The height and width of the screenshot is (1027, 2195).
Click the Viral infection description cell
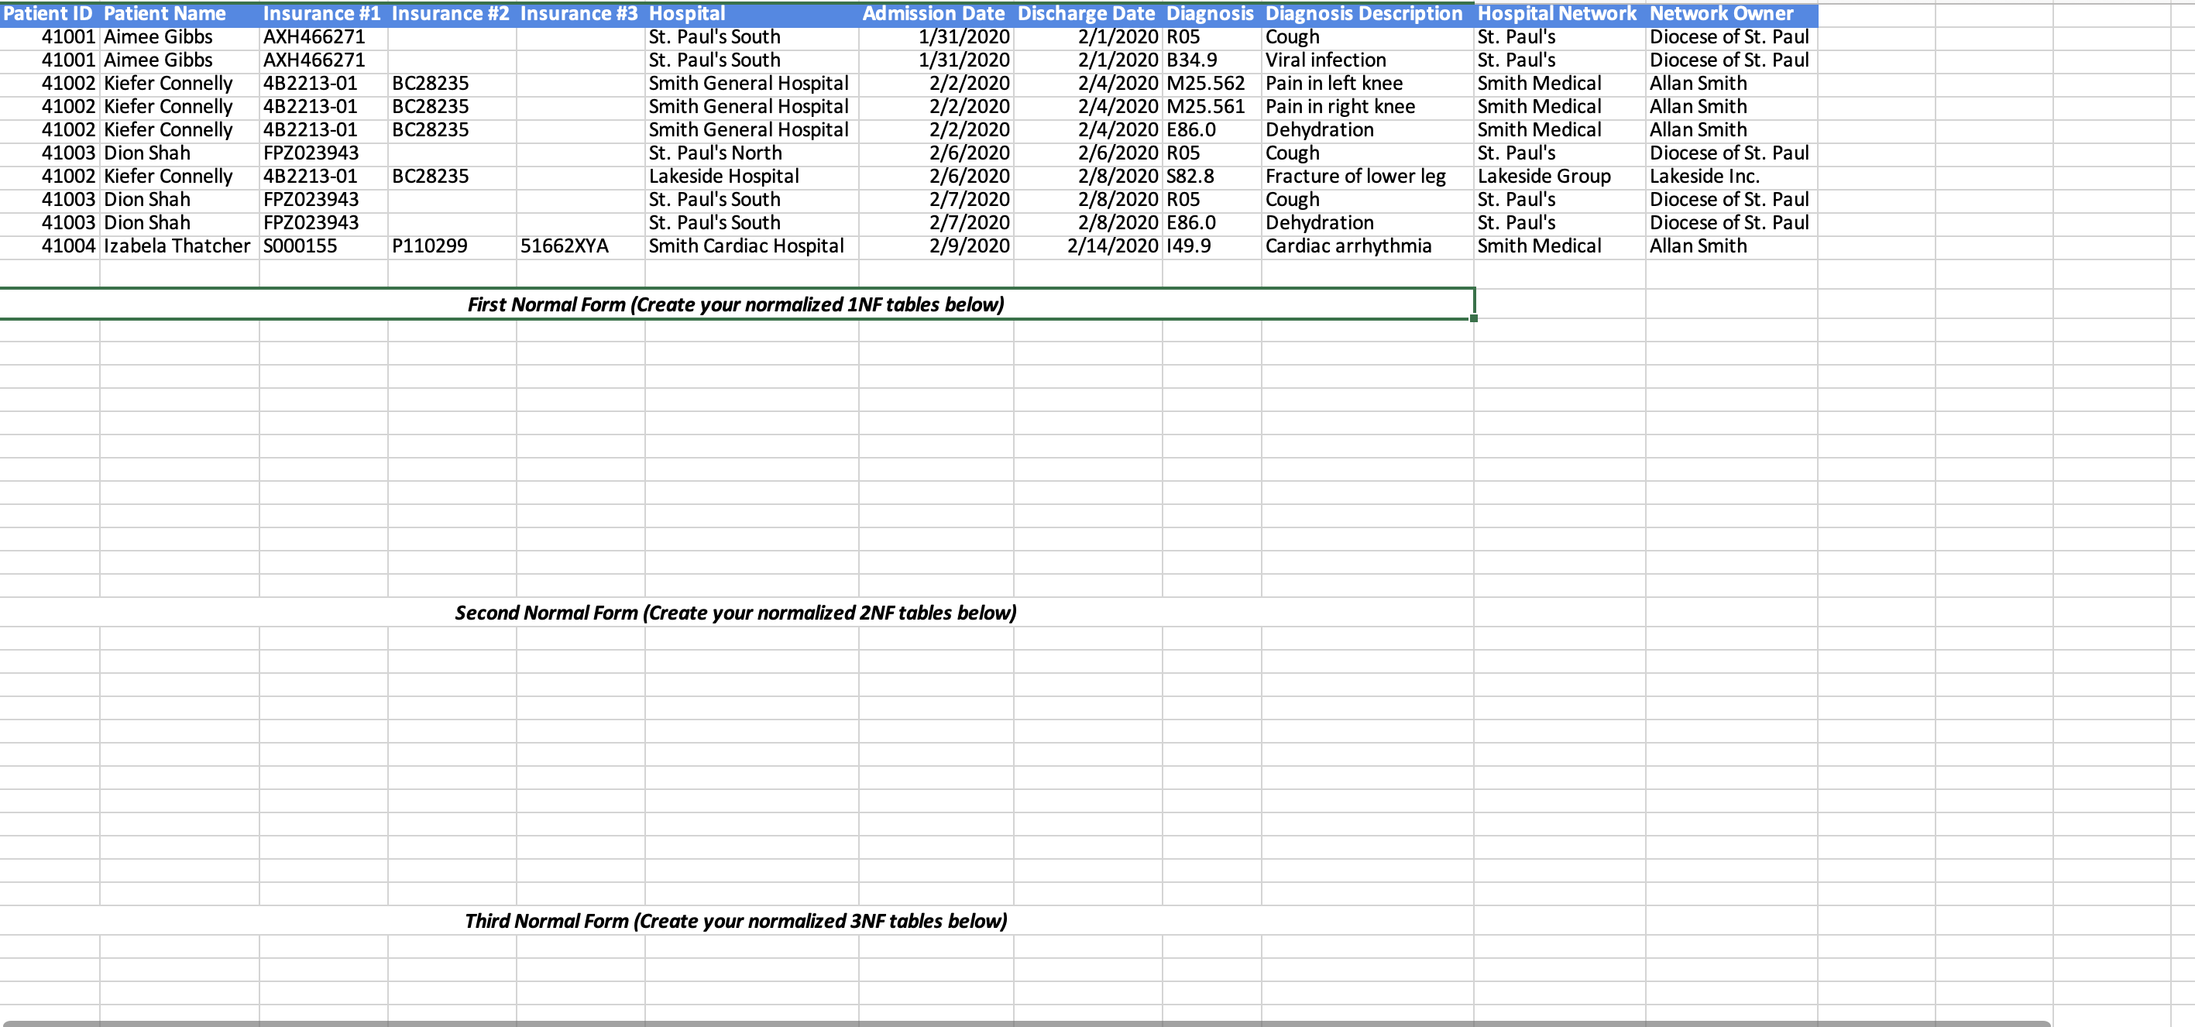[1326, 60]
